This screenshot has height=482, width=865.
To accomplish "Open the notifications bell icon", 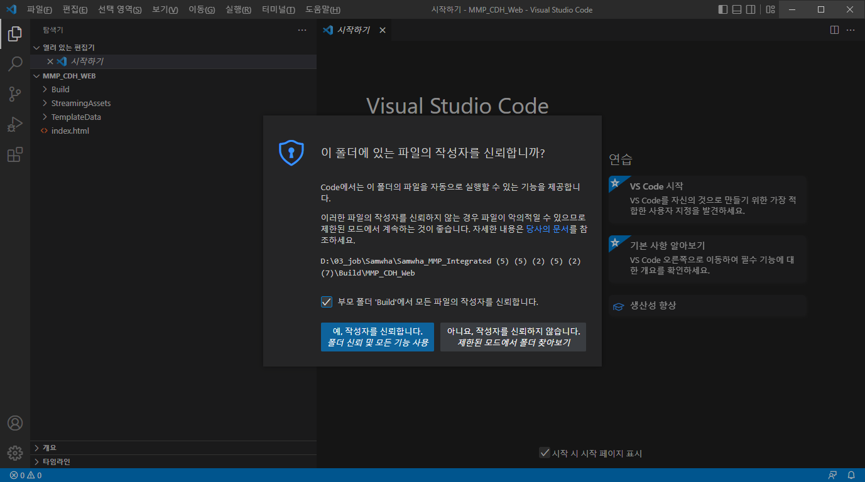I will pos(851,475).
